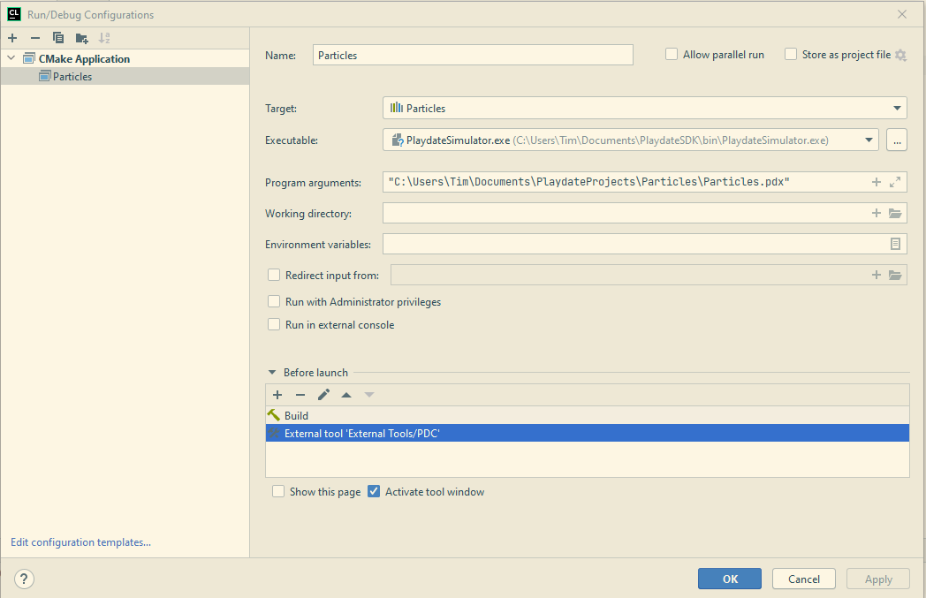The height and width of the screenshot is (598, 926).
Task: Check Show this page option
Action: (x=278, y=492)
